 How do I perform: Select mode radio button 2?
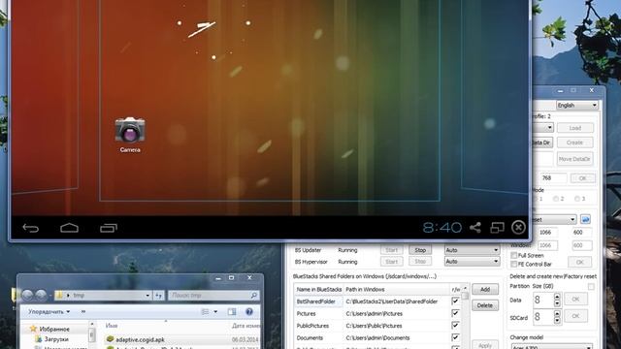coord(556,199)
